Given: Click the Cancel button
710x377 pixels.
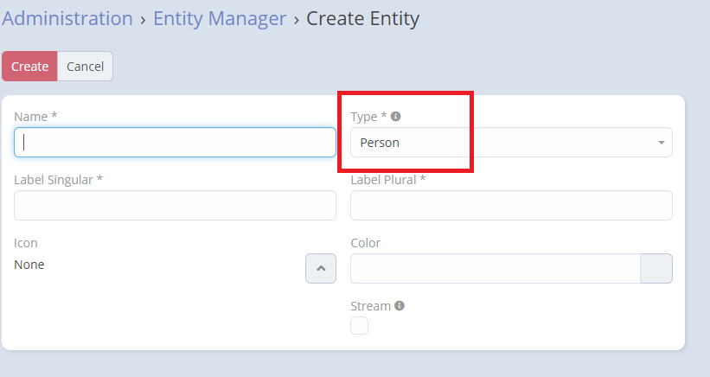Looking at the screenshot, I should coord(85,66).
